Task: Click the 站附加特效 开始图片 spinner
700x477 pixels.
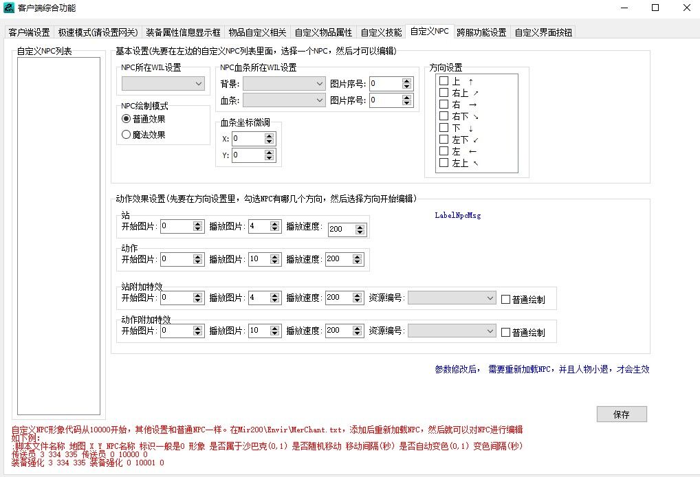Action: [x=198, y=298]
